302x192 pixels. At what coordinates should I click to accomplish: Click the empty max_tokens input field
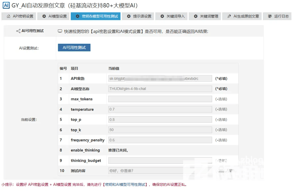[160, 99]
